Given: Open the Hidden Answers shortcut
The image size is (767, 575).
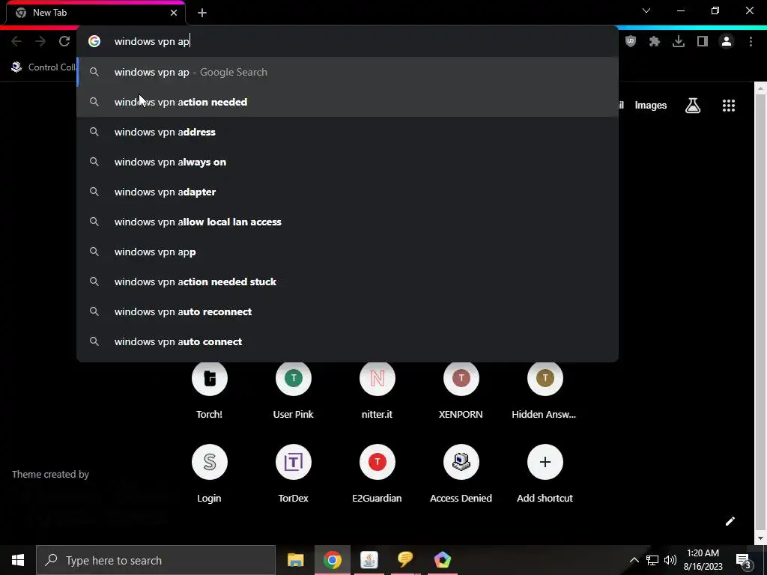Looking at the screenshot, I should (545, 391).
